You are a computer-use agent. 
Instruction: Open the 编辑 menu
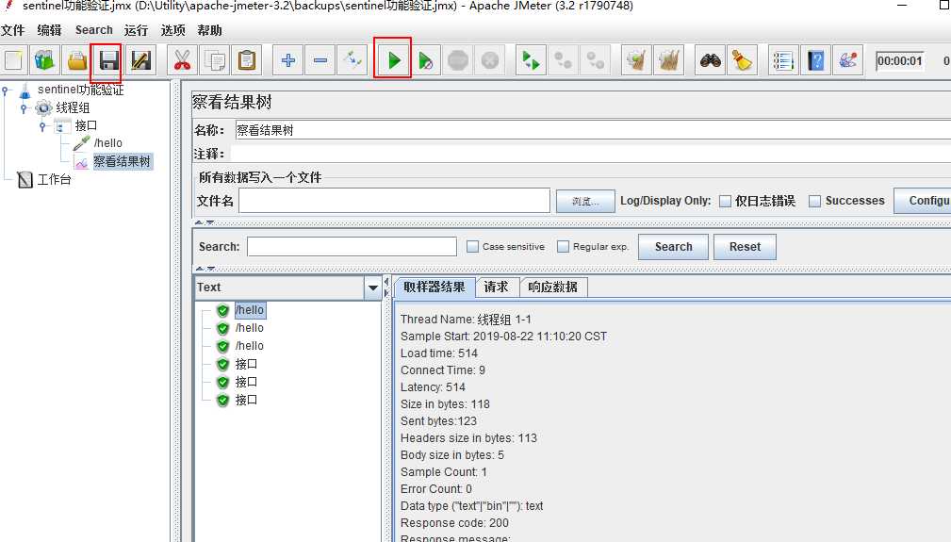pyautogui.click(x=49, y=30)
